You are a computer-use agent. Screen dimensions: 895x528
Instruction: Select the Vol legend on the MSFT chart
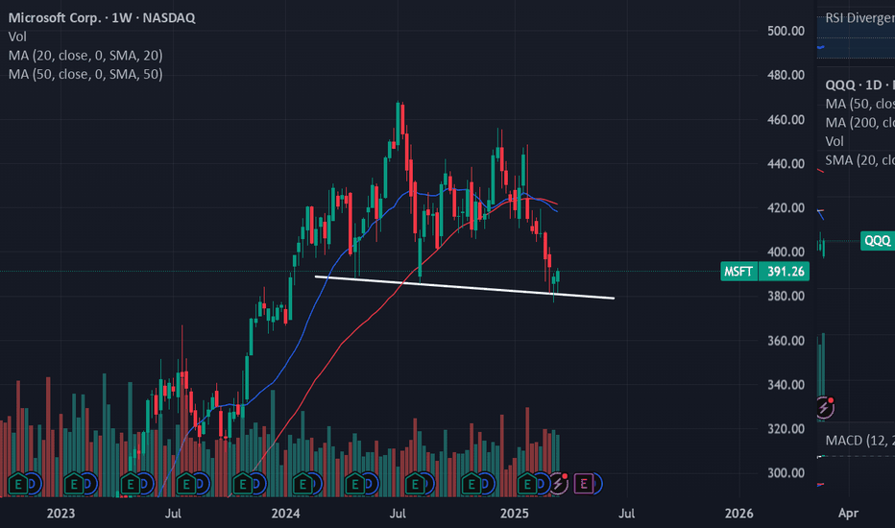17,36
